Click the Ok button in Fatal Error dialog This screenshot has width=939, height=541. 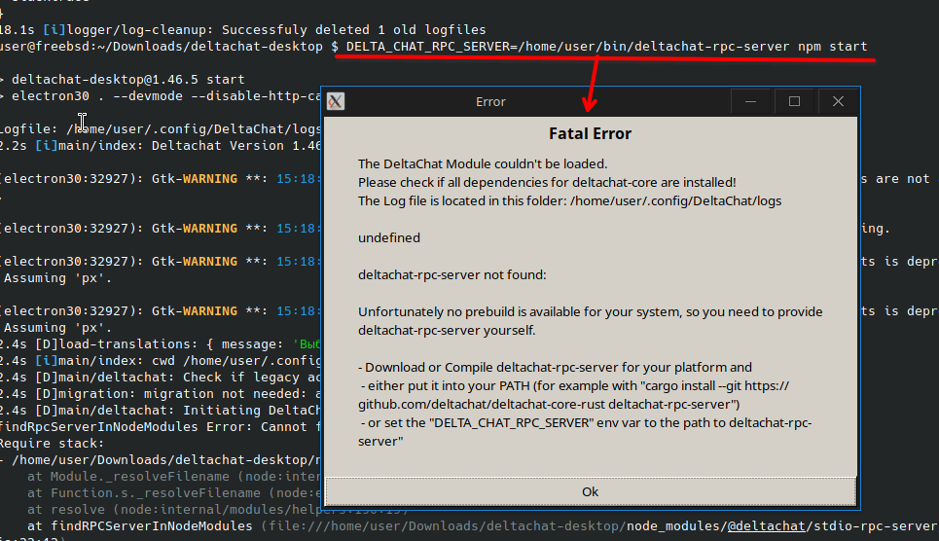coord(590,491)
